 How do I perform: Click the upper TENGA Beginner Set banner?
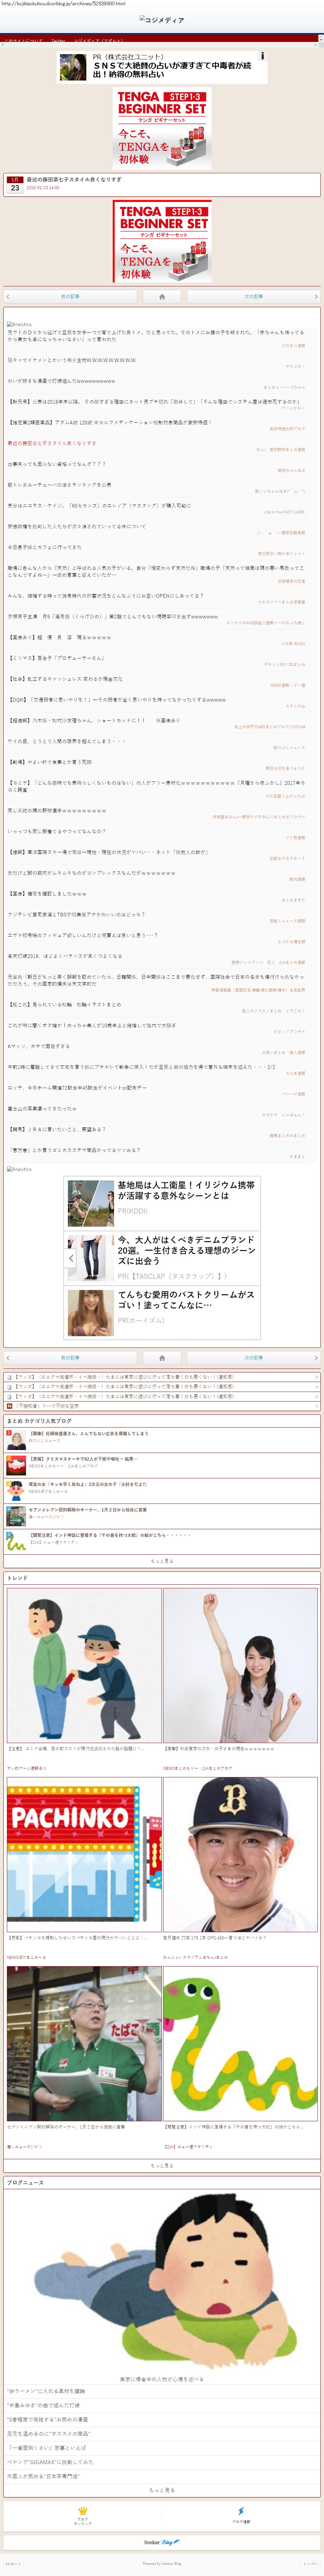162,128
